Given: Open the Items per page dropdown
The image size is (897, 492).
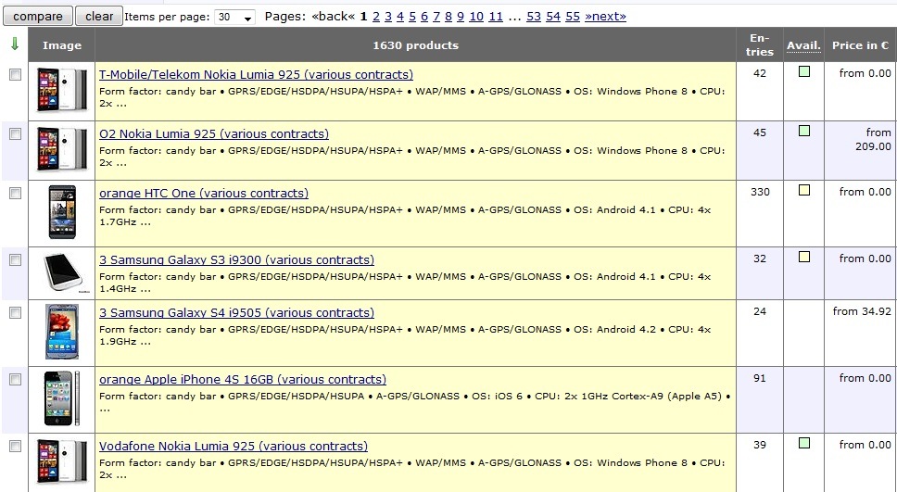Looking at the screenshot, I should point(235,18).
